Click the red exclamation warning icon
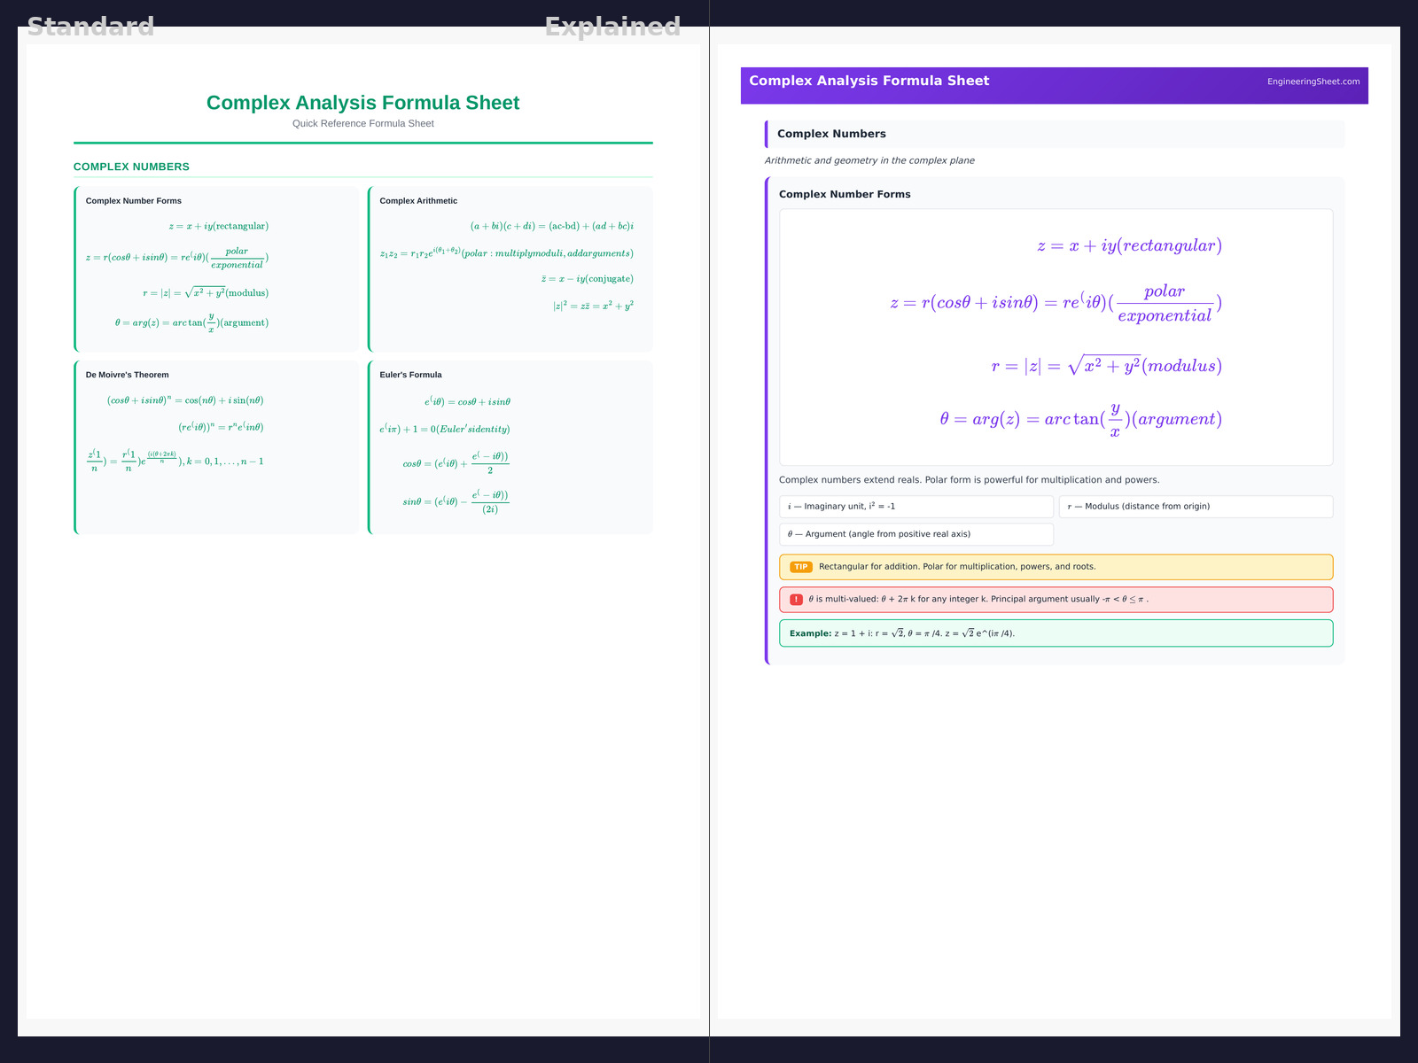Image resolution: width=1418 pixels, height=1063 pixels. tap(796, 600)
